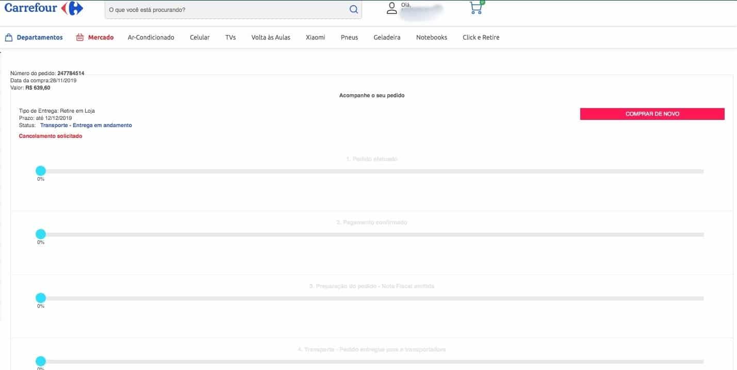Click the Data da compra text
Image resolution: width=737 pixels, height=370 pixels.
pyautogui.click(x=43, y=81)
